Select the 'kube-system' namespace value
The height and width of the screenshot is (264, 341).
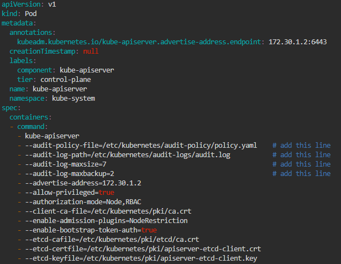74,98
